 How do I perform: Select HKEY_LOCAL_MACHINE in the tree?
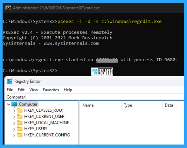pyautogui.click(x=47, y=123)
